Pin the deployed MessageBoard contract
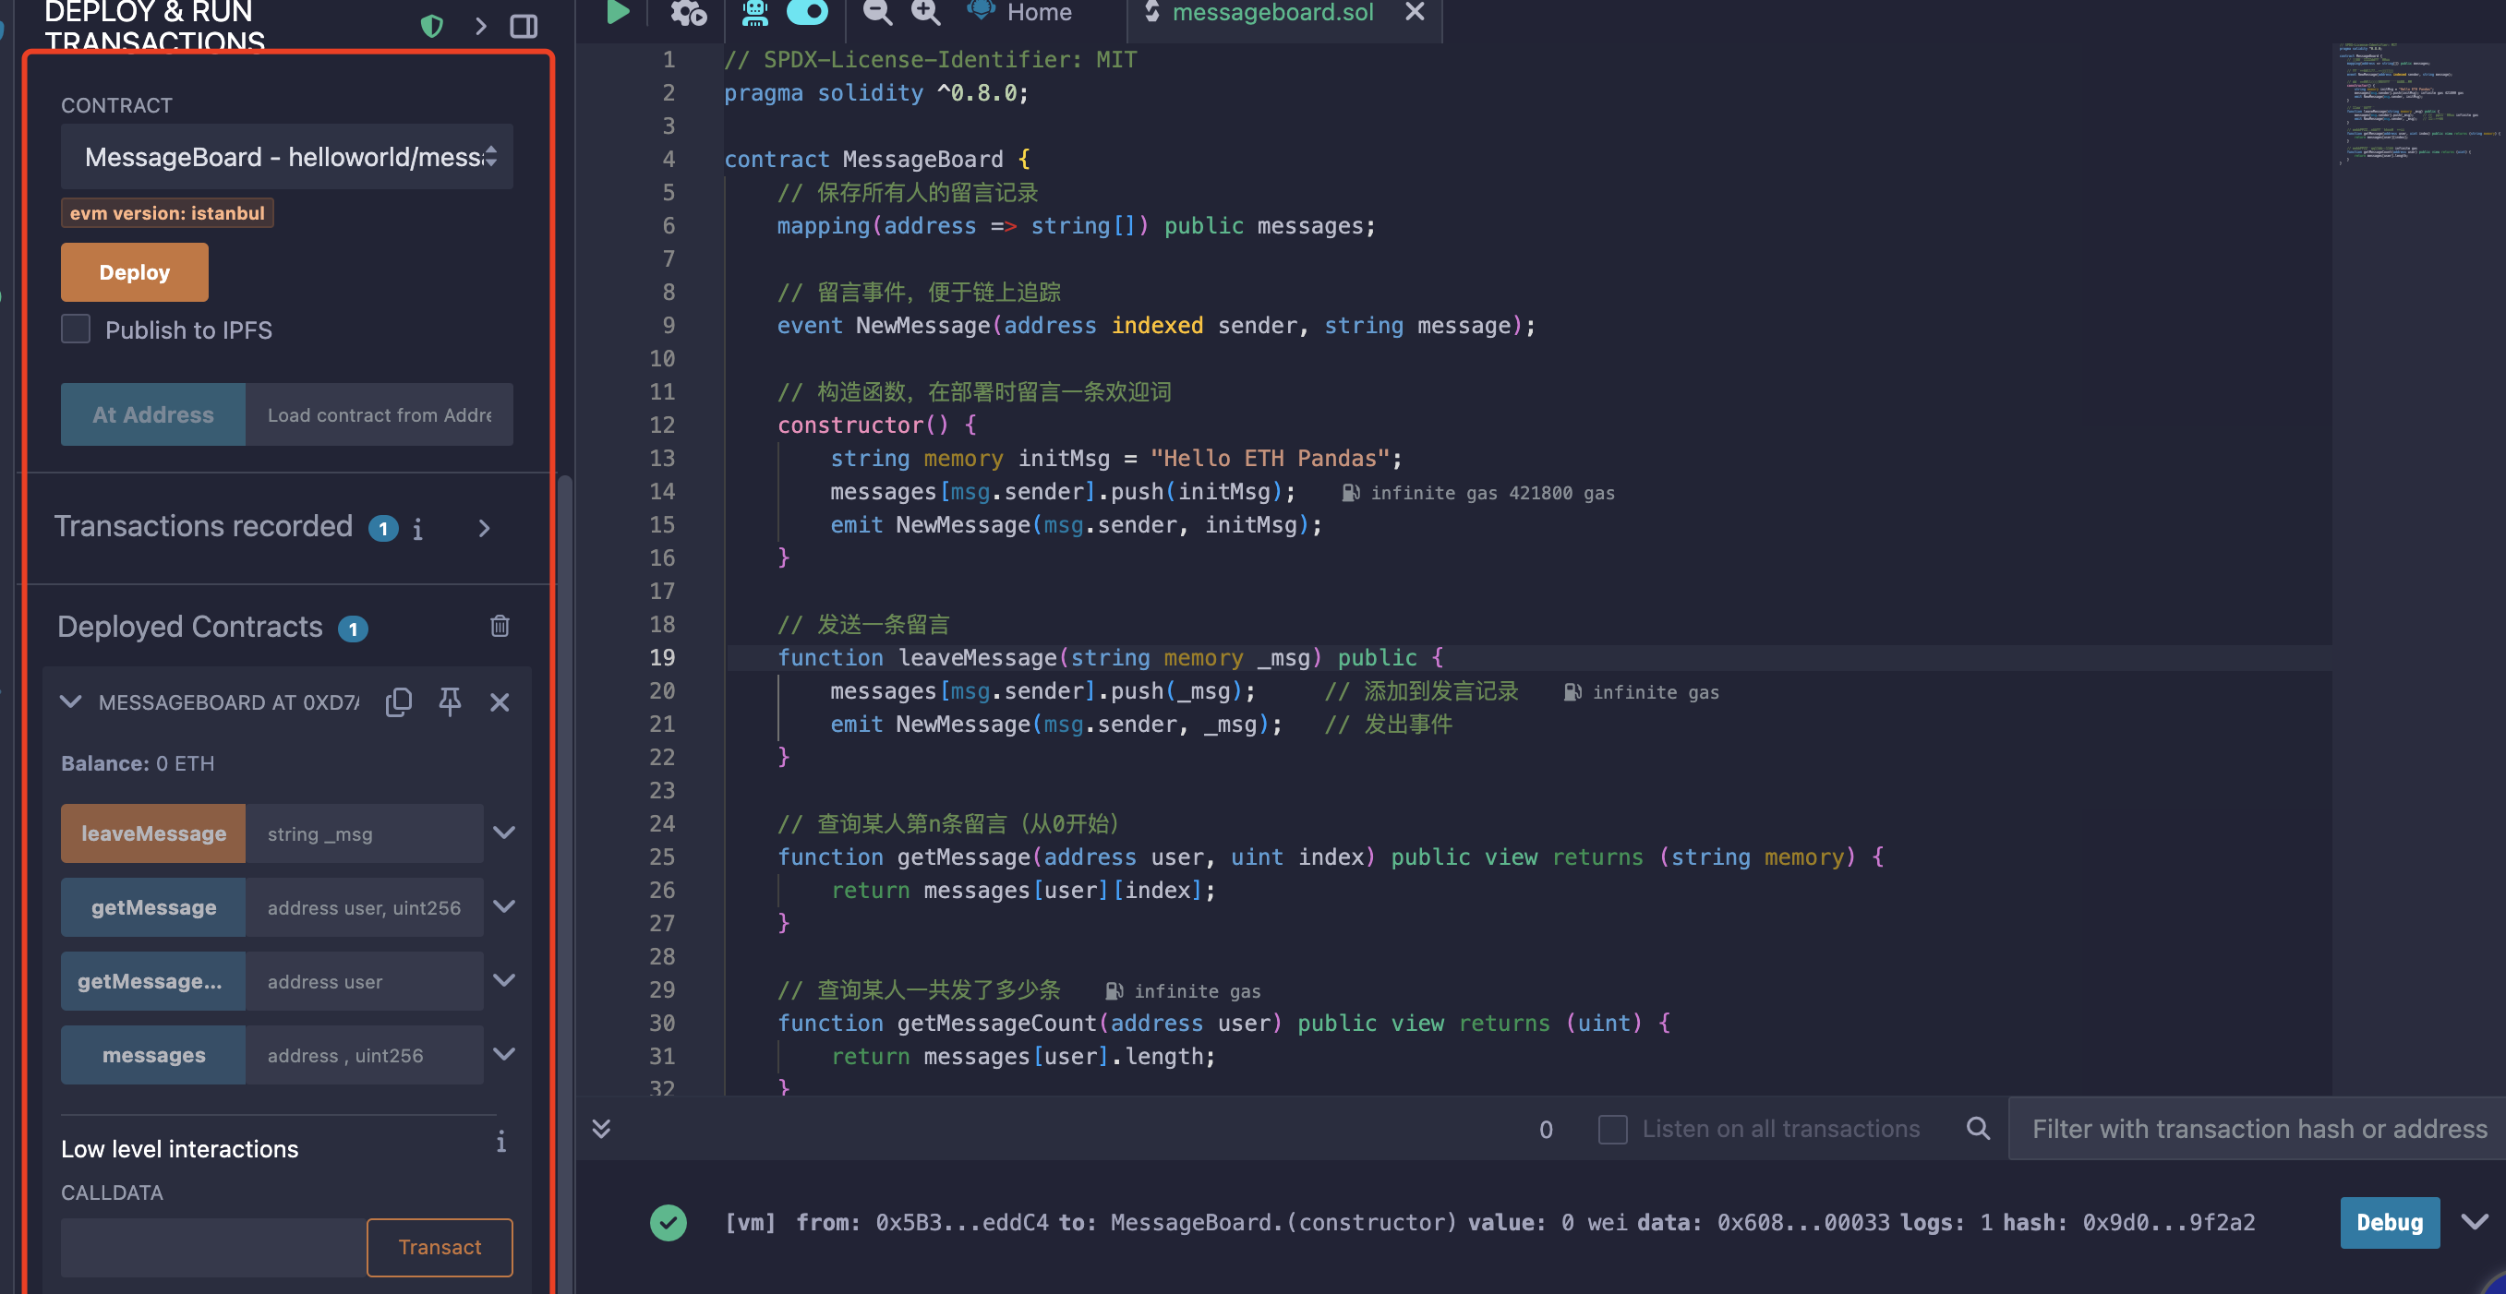 click(450, 701)
